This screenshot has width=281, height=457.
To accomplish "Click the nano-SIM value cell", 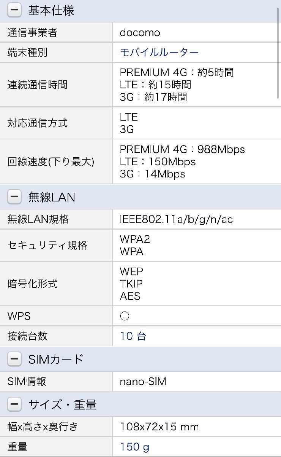I will pyautogui.click(x=197, y=381).
